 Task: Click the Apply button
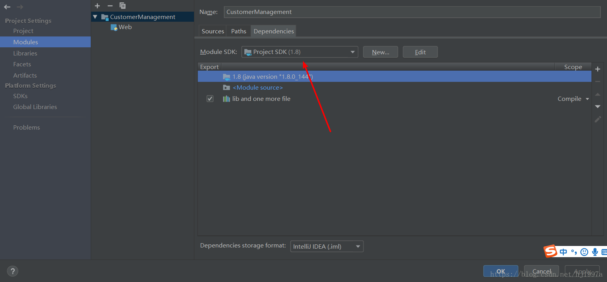click(582, 271)
